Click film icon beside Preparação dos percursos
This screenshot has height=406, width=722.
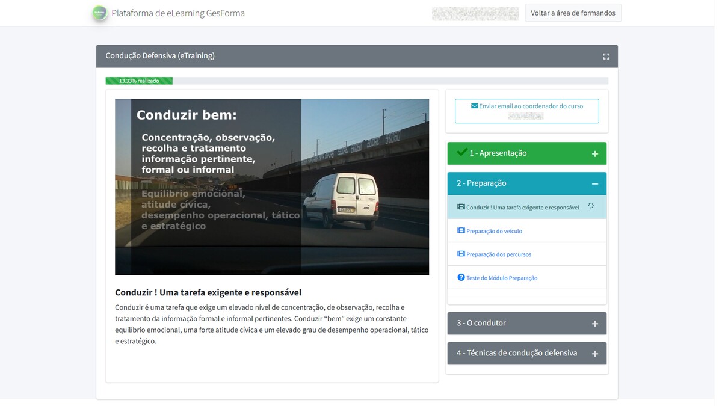(x=461, y=254)
